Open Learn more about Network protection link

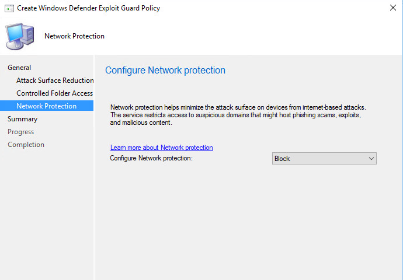pos(162,148)
